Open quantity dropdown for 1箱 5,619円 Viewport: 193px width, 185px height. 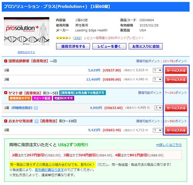157,70
